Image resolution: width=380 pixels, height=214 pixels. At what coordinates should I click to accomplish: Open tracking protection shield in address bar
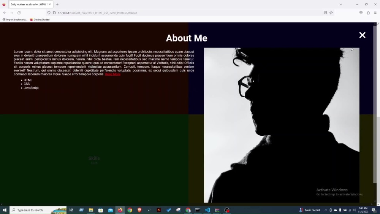(x=49, y=13)
